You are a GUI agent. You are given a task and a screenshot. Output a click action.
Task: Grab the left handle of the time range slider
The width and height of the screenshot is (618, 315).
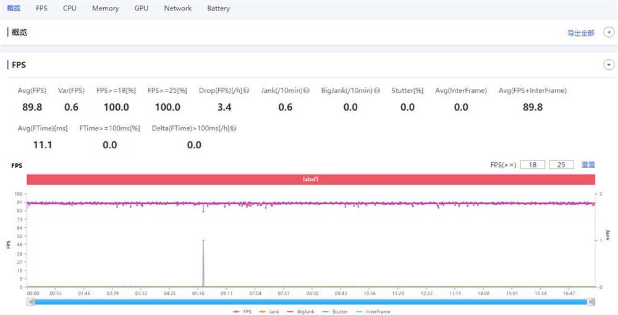(x=32, y=302)
